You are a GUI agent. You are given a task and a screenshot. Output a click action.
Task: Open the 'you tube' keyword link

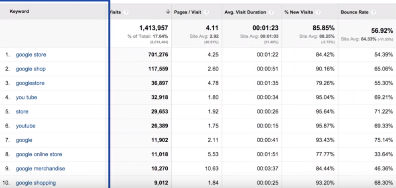tap(26, 97)
